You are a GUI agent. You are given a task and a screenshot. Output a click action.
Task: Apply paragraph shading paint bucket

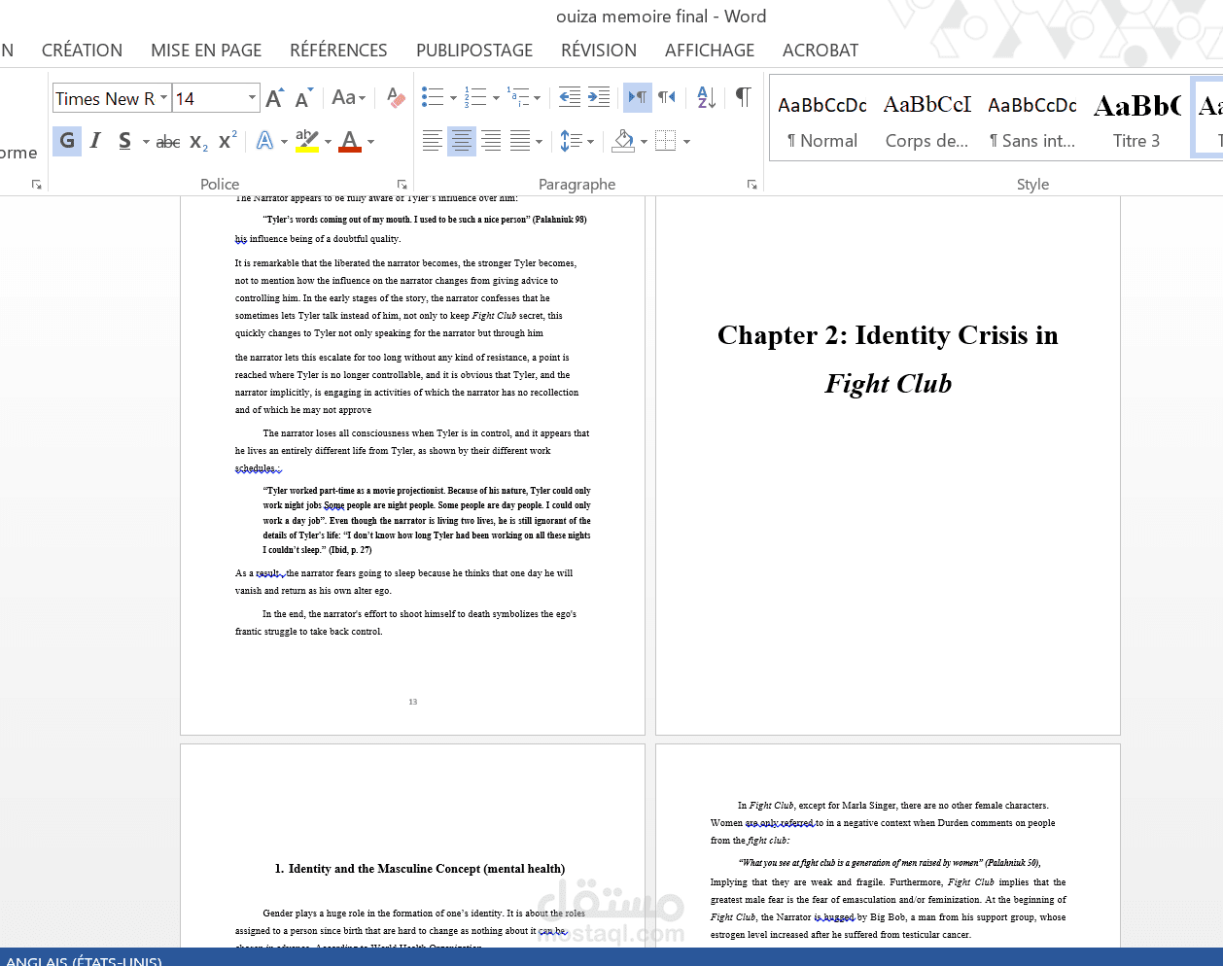coord(623,141)
